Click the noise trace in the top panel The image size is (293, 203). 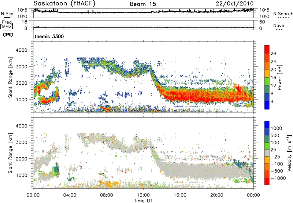point(144,12)
